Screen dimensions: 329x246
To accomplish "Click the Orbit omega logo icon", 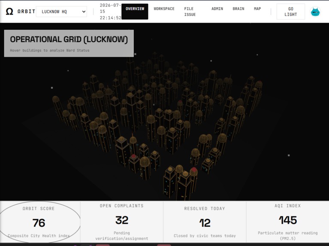I will click(9, 11).
